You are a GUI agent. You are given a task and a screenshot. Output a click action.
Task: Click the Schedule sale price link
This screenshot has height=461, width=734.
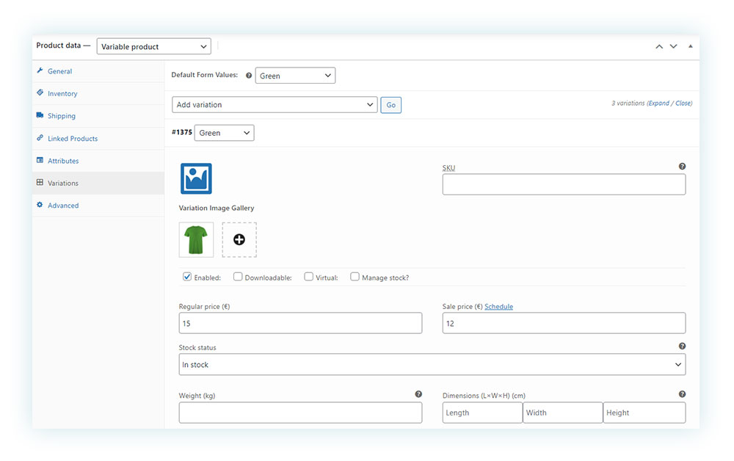coord(498,307)
